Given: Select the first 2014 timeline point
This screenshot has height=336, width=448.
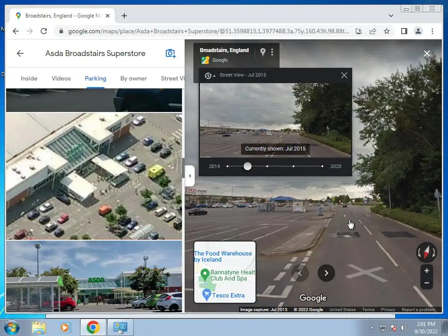Looking at the screenshot, I should click(227, 166).
